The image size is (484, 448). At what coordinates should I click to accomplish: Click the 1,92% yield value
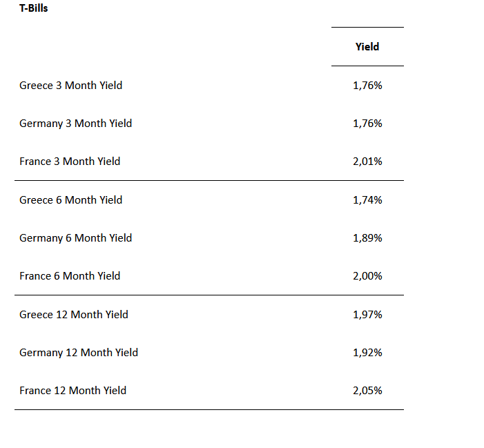pos(367,353)
